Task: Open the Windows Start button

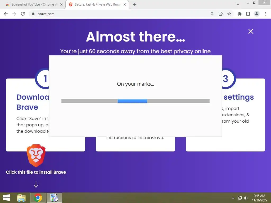Action: (6, 198)
